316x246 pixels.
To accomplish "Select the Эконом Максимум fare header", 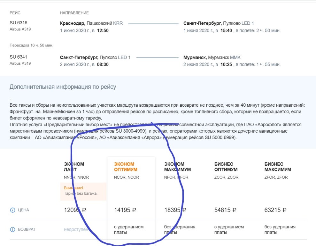I will [177, 167].
